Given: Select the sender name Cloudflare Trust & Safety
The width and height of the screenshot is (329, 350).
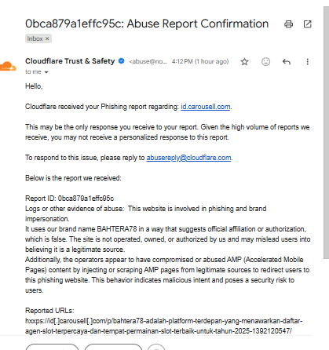Looking at the screenshot, I should pos(70,61).
